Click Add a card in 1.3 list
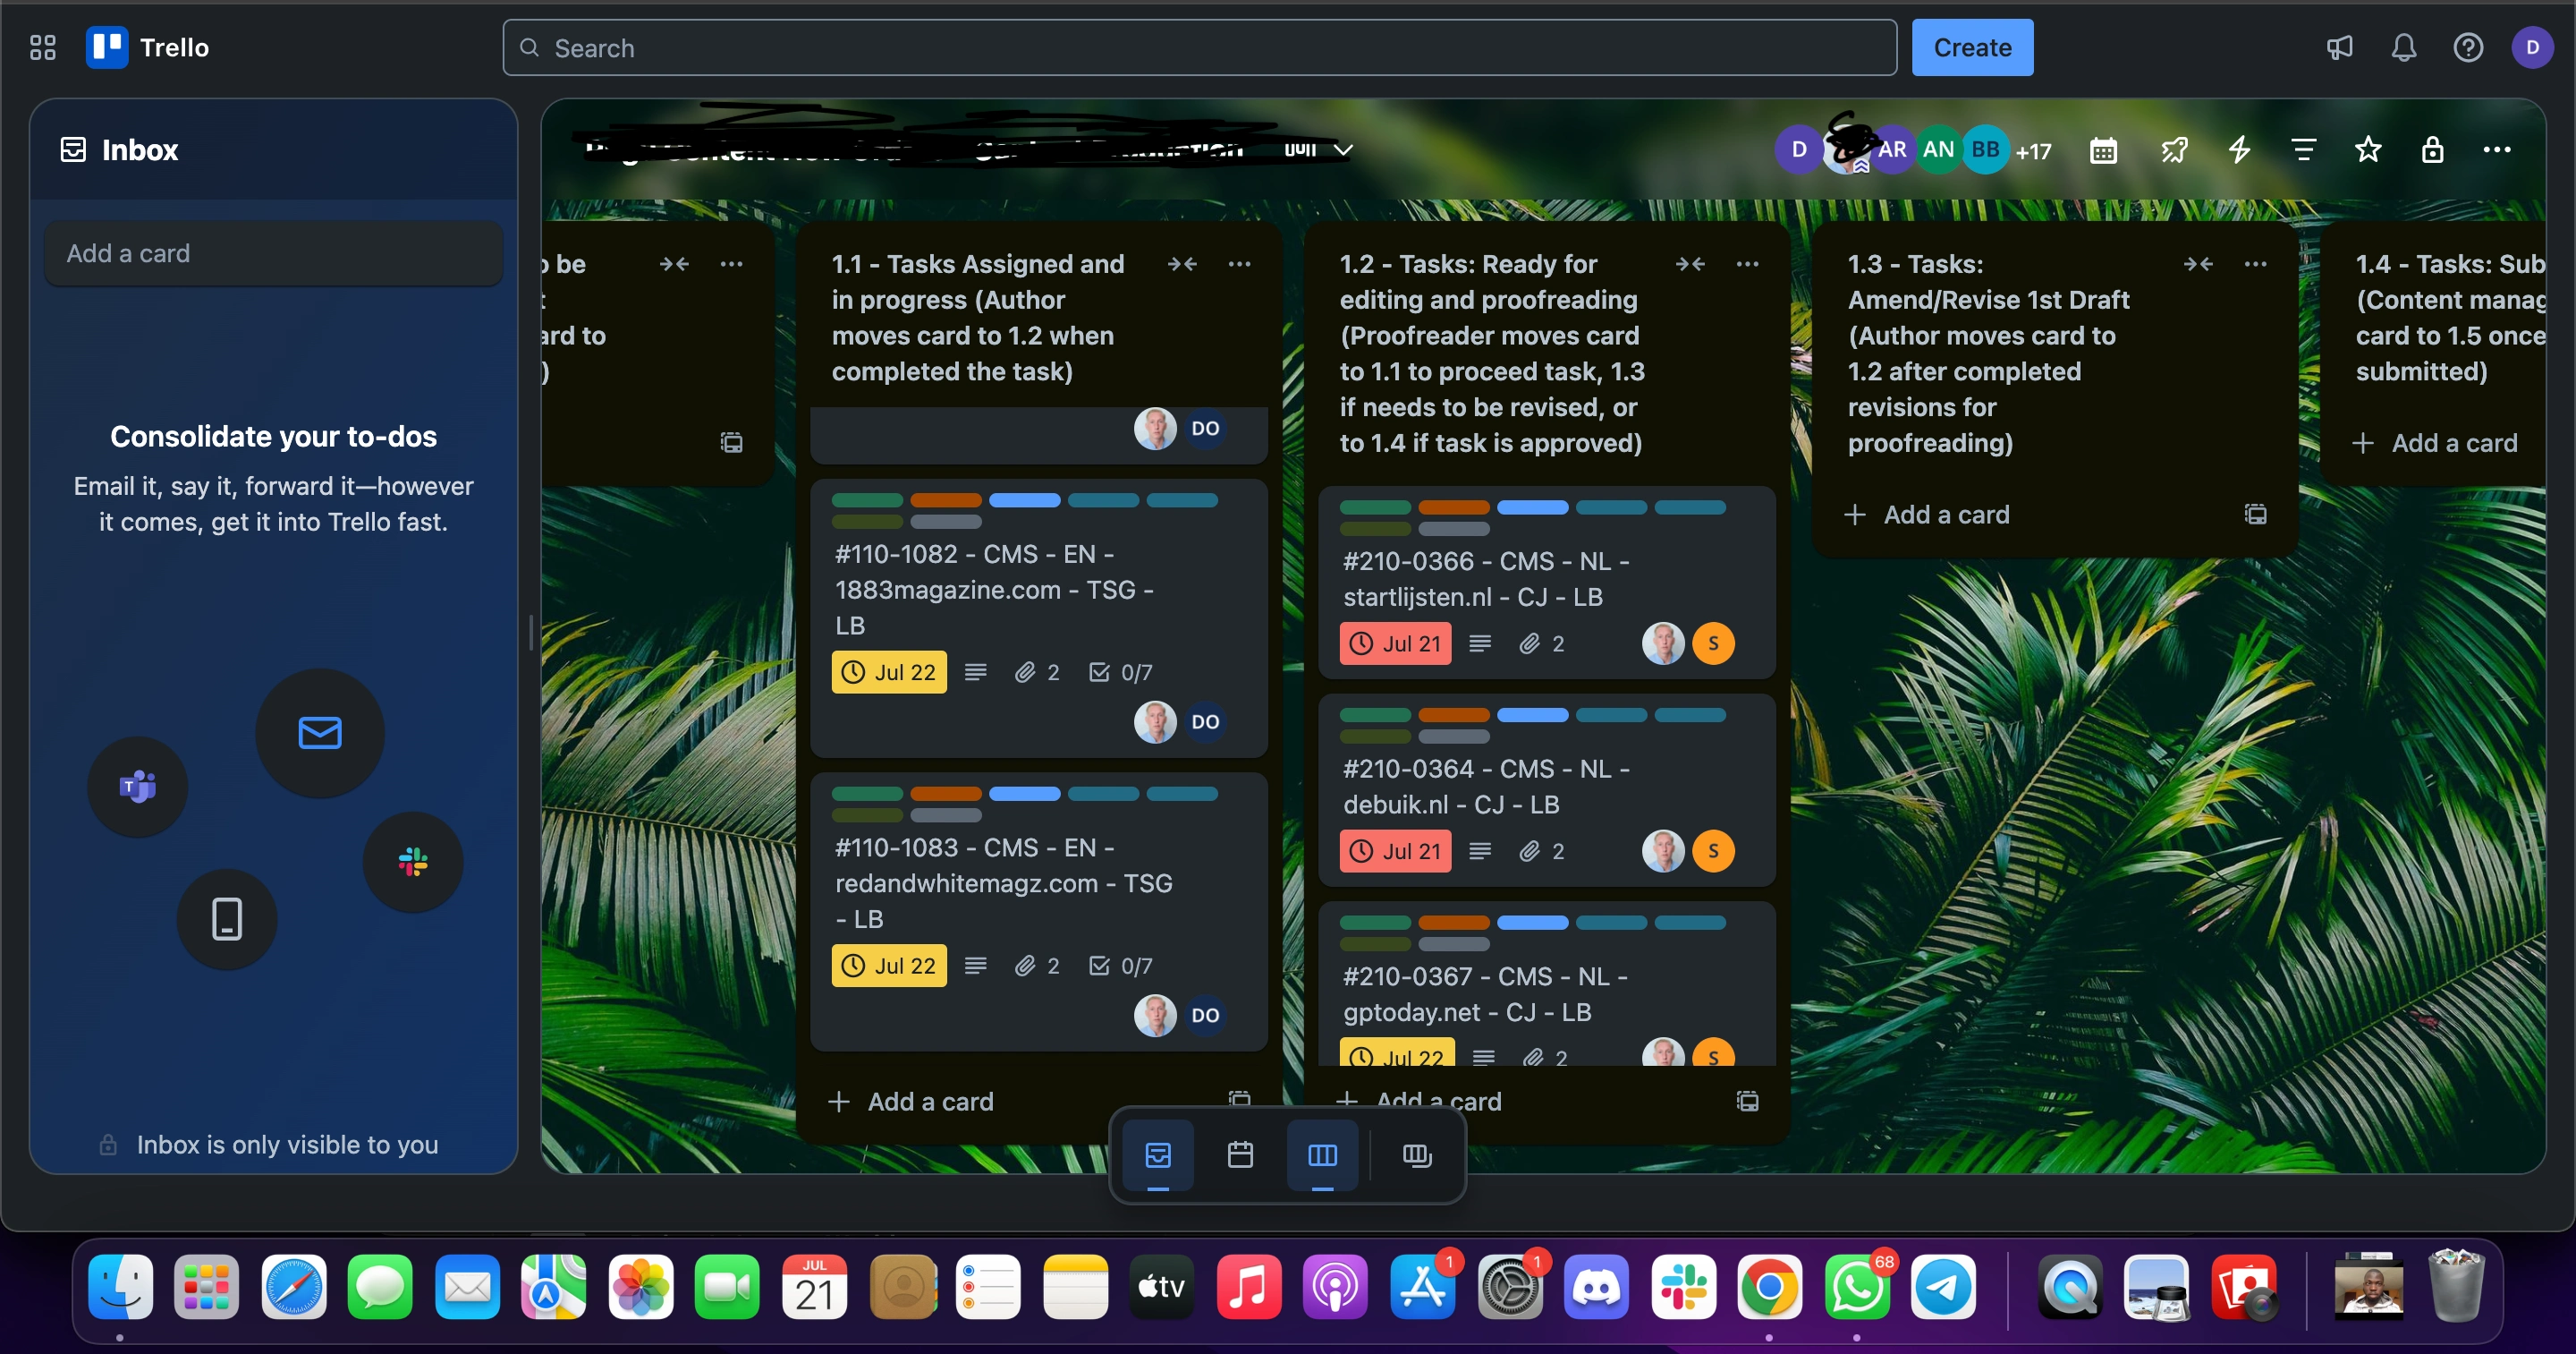The height and width of the screenshot is (1354, 2576). [1945, 515]
